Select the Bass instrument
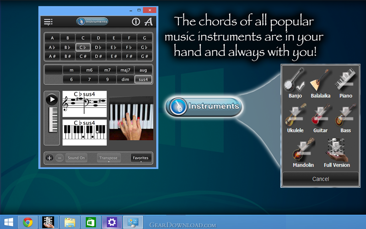Viewport: 366px width, 229px height. point(345,118)
